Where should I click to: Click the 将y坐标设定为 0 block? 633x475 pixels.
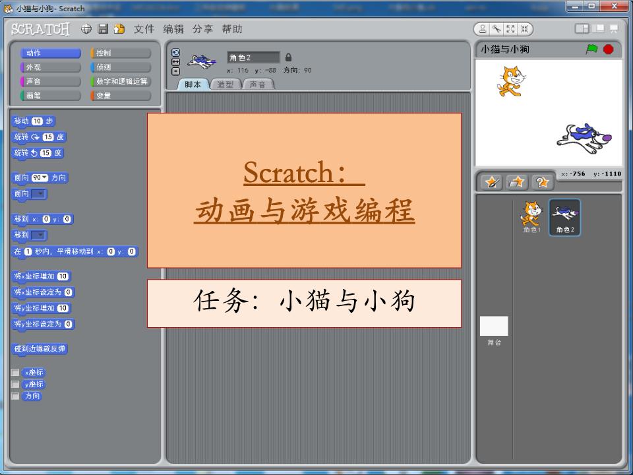point(43,324)
